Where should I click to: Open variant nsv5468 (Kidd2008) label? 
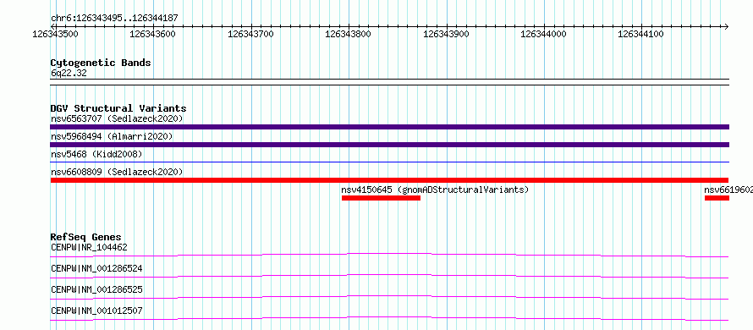tap(96, 154)
